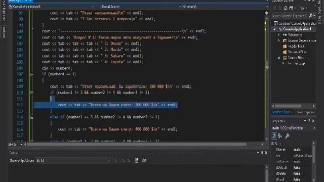The width and height of the screenshot is (324, 182).
Task: Collapse the Source Files folder arrow
Action: click(278, 58)
